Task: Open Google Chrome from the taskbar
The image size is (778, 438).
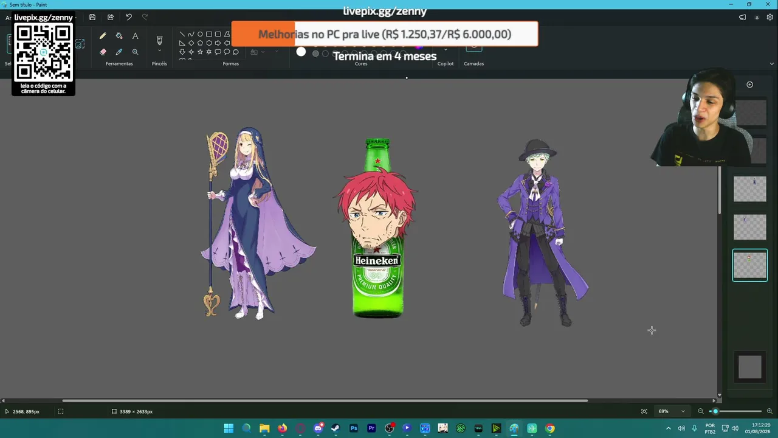Action: coord(550,428)
